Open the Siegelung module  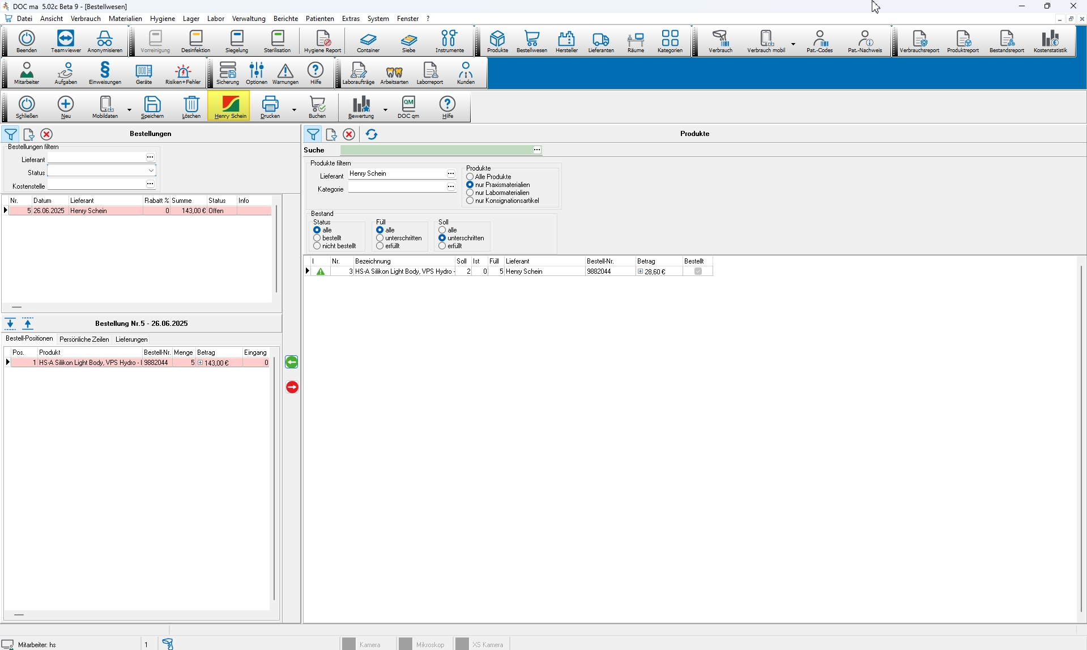coord(237,41)
